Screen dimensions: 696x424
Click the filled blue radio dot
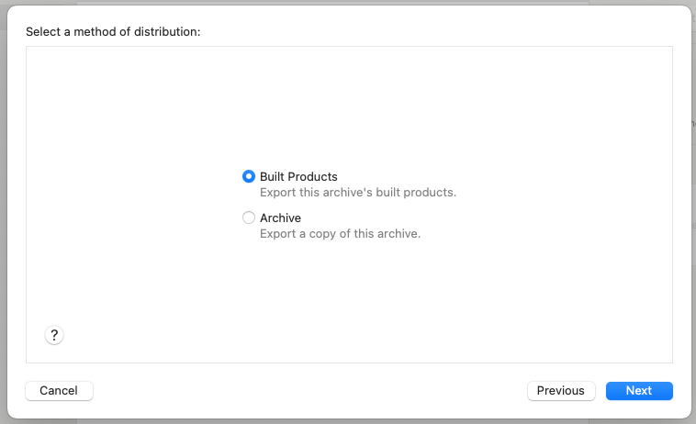point(249,176)
